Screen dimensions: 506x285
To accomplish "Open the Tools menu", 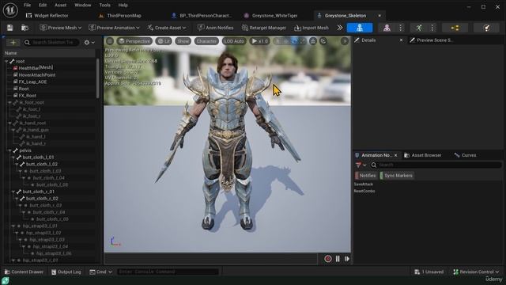I will [x=104, y=6].
